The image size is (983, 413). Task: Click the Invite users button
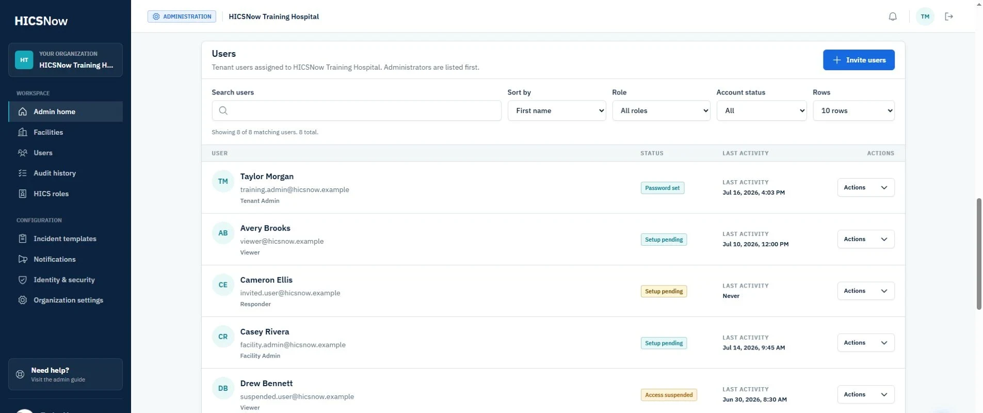(x=859, y=60)
